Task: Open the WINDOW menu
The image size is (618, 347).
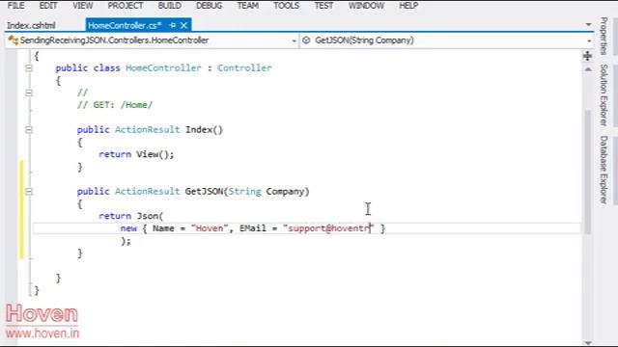Action: point(366,6)
